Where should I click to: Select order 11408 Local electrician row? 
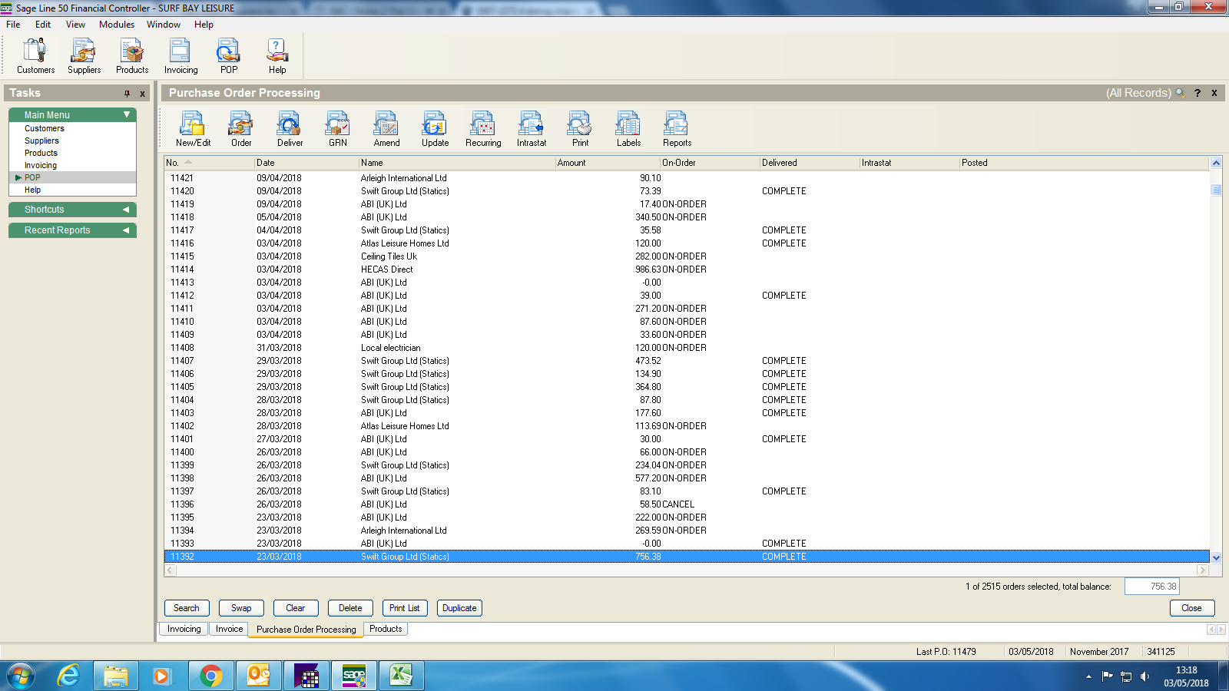390,348
